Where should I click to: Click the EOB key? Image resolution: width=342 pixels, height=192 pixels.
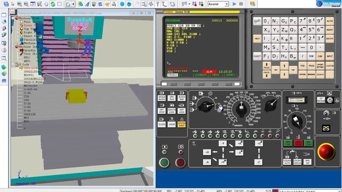click(311, 56)
